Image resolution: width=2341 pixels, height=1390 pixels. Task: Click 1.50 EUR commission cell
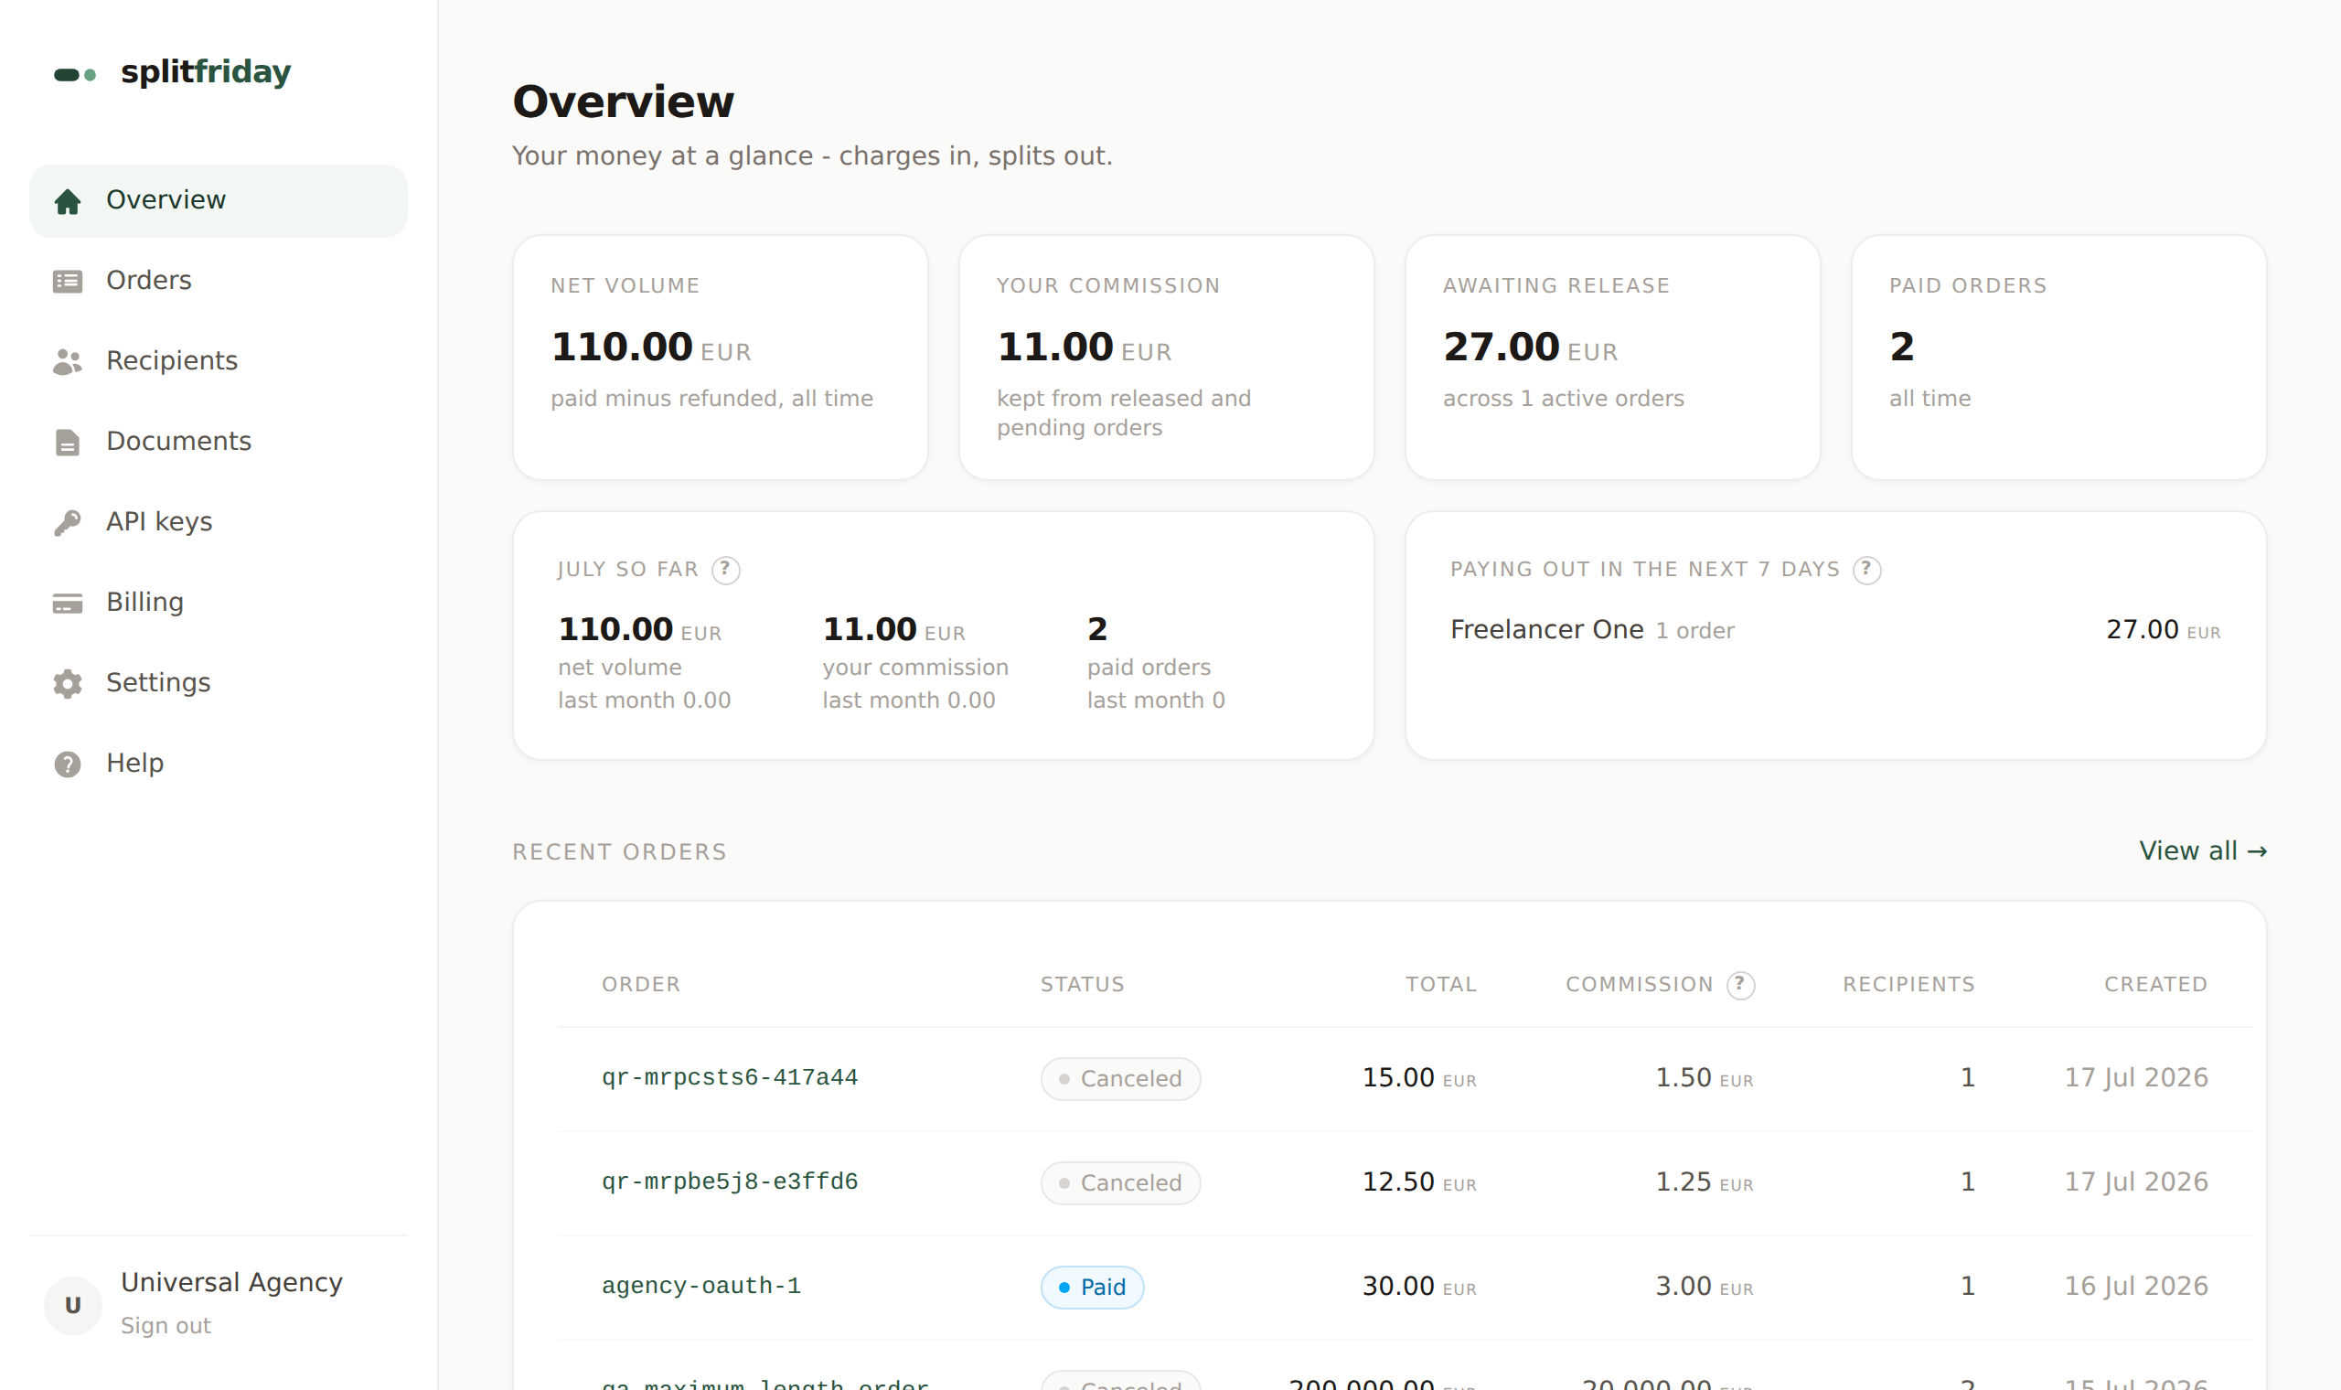pos(1705,1078)
